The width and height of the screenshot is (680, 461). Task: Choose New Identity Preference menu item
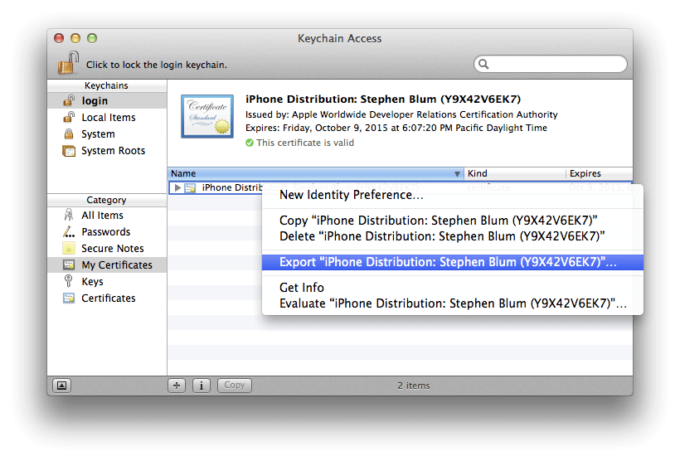pos(352,195)
